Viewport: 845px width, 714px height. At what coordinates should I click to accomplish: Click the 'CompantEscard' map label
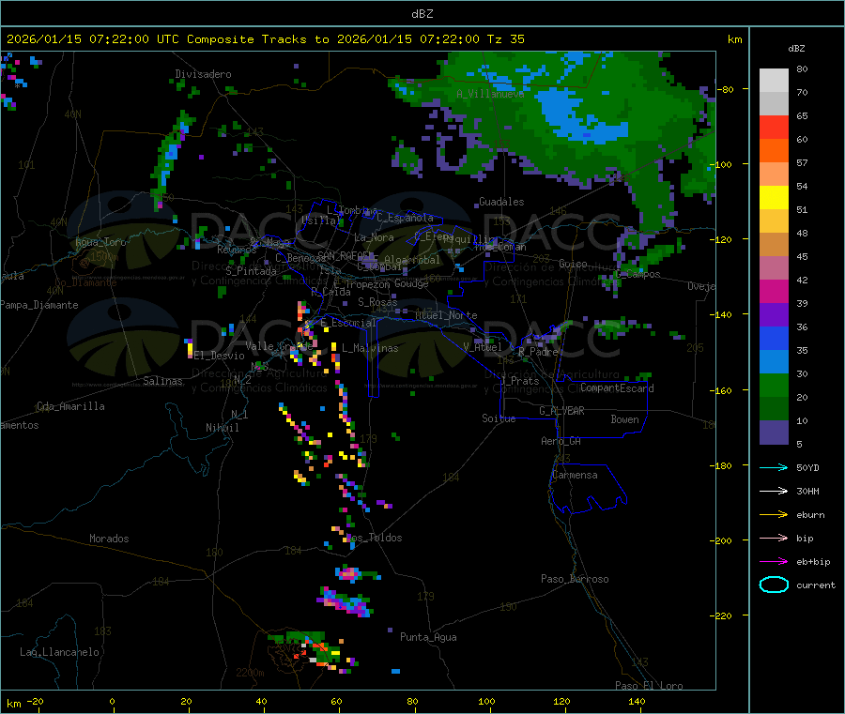point(617,388)
